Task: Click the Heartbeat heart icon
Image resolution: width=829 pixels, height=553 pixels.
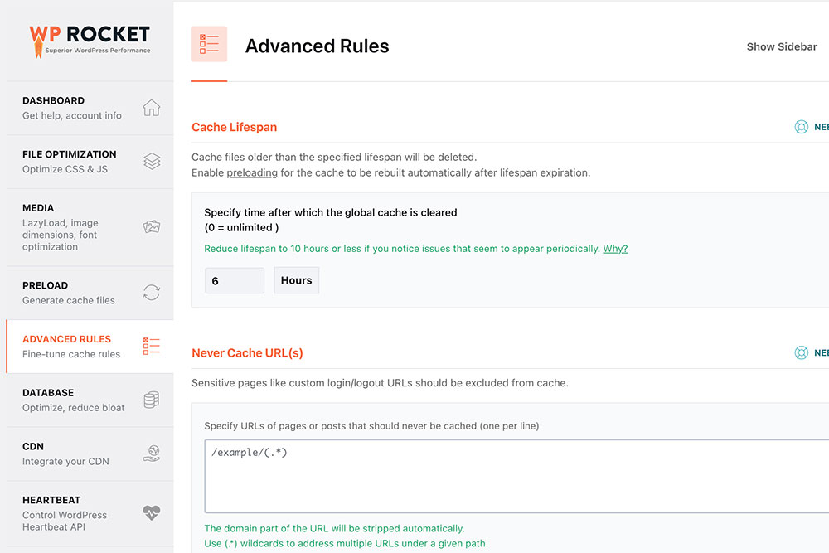Action: (152, 512)
